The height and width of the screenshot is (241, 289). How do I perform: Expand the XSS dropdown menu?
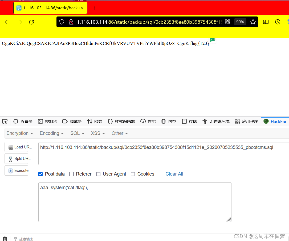click(x=98, y=133)
